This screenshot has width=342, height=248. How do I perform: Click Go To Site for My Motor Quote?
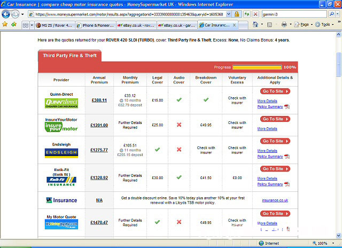click(275, 214)
